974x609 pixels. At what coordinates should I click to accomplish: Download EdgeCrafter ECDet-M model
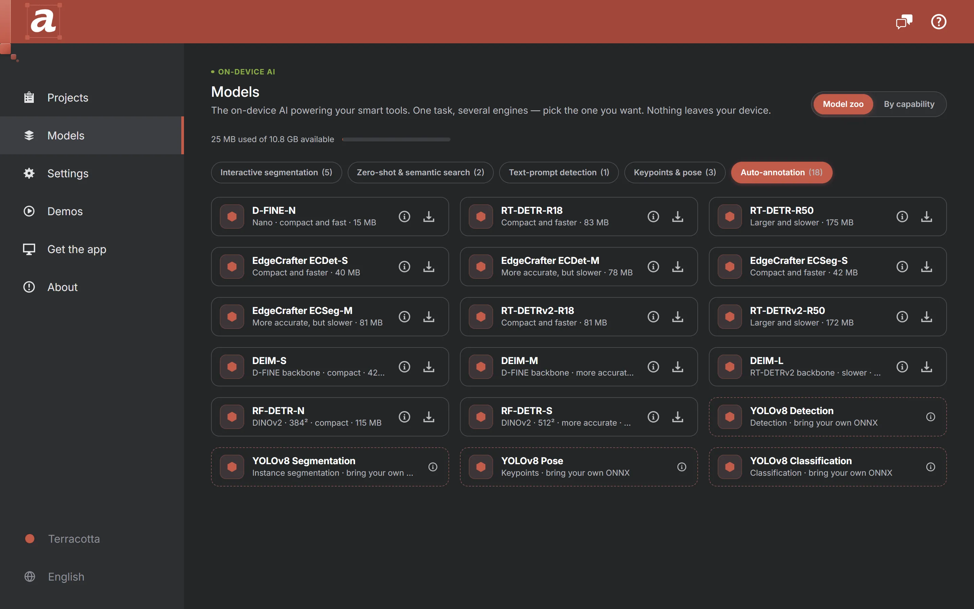click(x=677, y=267)
